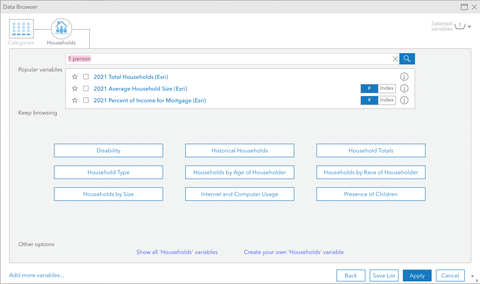Open the Household Totals subcategory

pyautogui.click(x=371, y=150)
